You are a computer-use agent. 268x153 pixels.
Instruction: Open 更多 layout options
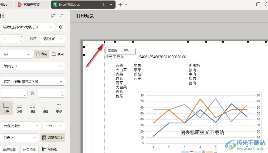pyautogui.click(x=59, y=108)
